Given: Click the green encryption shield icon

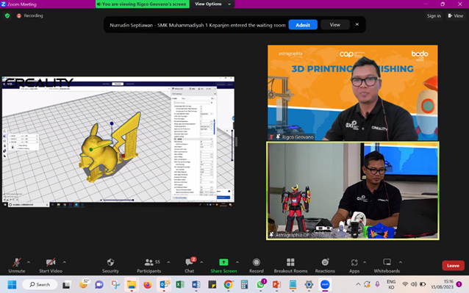Looking at the screenshot, I should coord(7,15).
